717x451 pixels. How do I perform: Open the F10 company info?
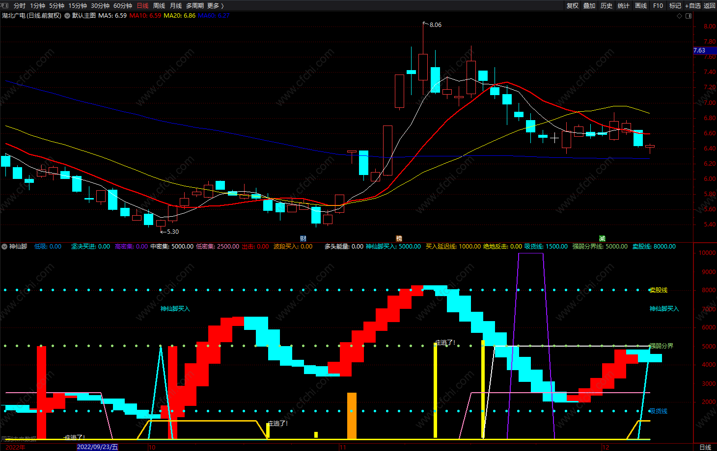click(658, 5)
